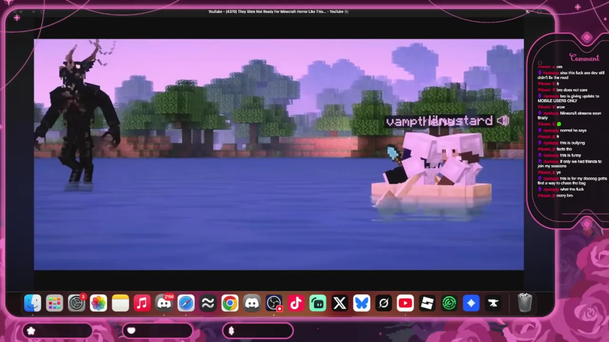Open the blue plus-shaped app icon

click(471, 303)
